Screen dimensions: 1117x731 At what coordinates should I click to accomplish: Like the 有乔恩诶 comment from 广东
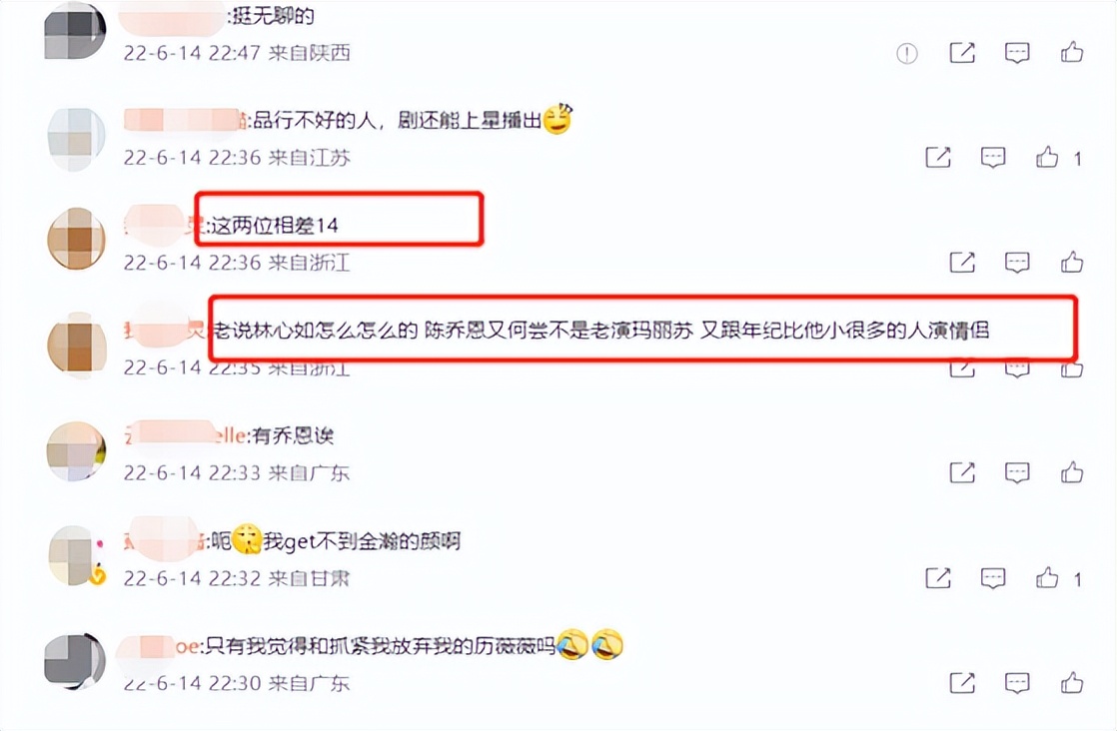(1072, 472)
